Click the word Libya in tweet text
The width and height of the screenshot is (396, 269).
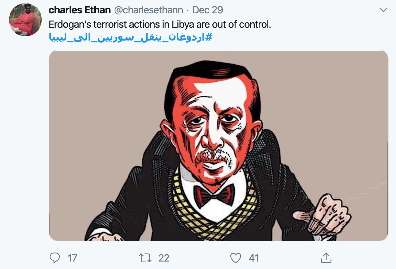pyautogui.click(x=183, y=24)
